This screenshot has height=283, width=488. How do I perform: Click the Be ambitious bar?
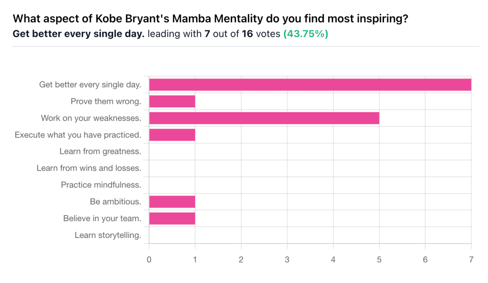click(x=172, y=202)
